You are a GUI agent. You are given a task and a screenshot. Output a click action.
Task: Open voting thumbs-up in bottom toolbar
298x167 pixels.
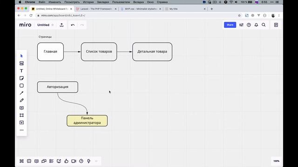[x=66, y=161]
